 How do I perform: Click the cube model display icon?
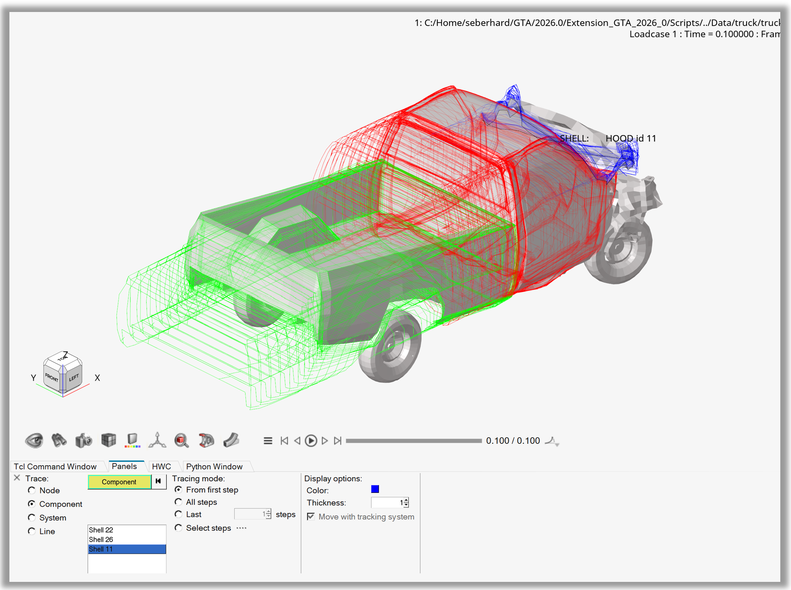[x=109, y=440]
